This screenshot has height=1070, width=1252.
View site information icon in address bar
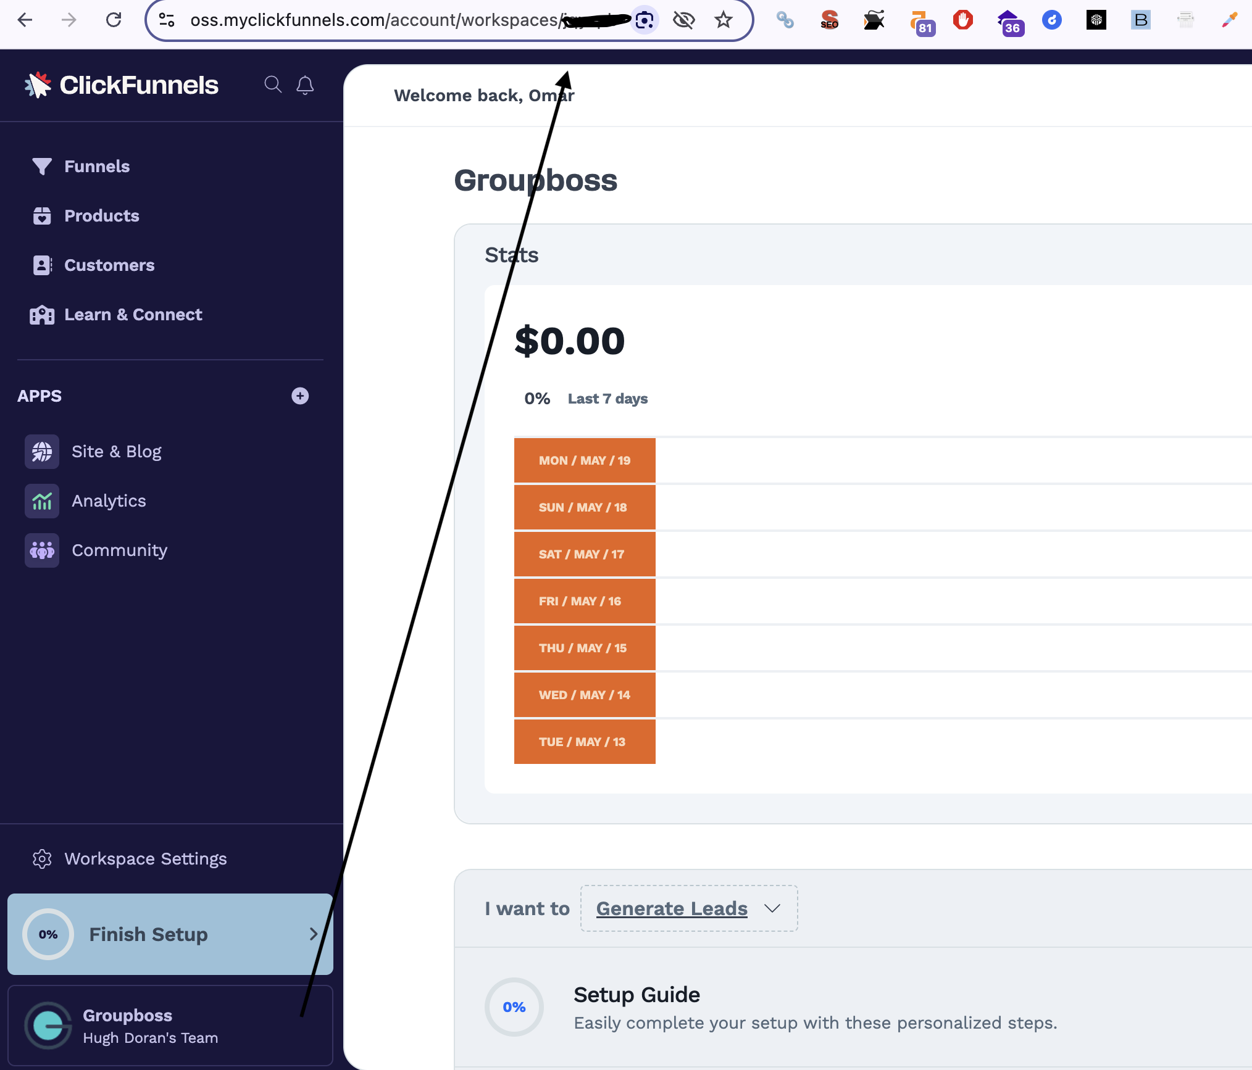tap(167, 20)
